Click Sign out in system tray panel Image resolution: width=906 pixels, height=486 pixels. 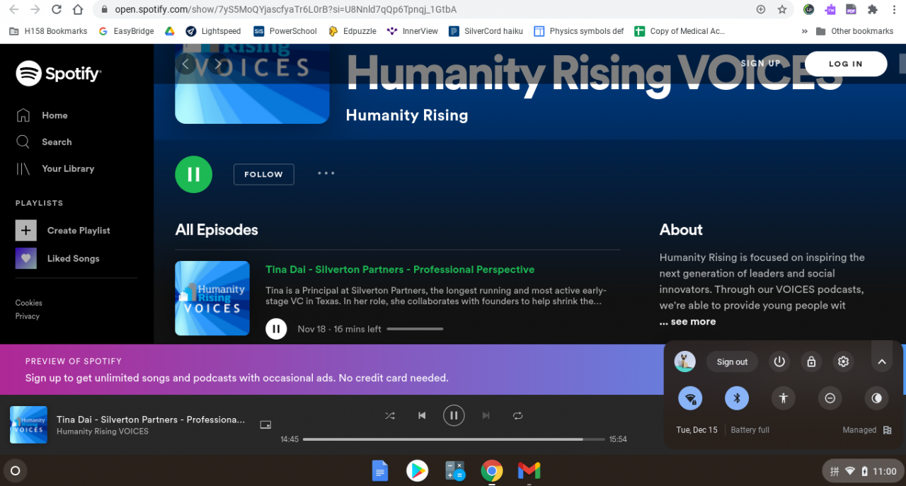click(x=732, y=361)
